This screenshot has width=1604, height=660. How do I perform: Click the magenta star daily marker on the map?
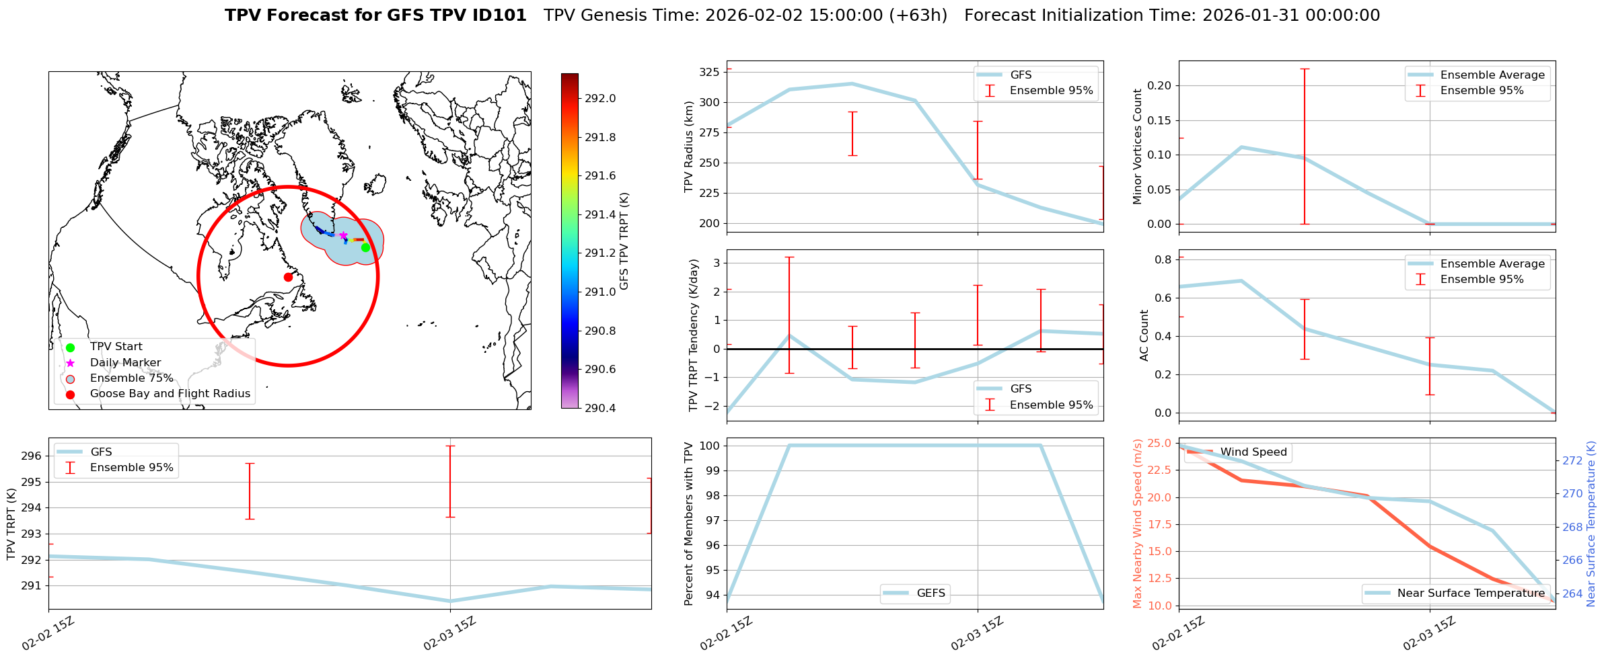pos(343,236)
